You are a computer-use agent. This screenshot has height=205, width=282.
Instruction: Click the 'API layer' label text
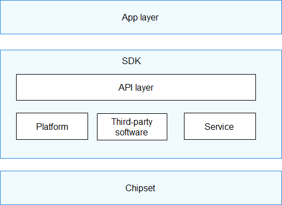[136, 88]
